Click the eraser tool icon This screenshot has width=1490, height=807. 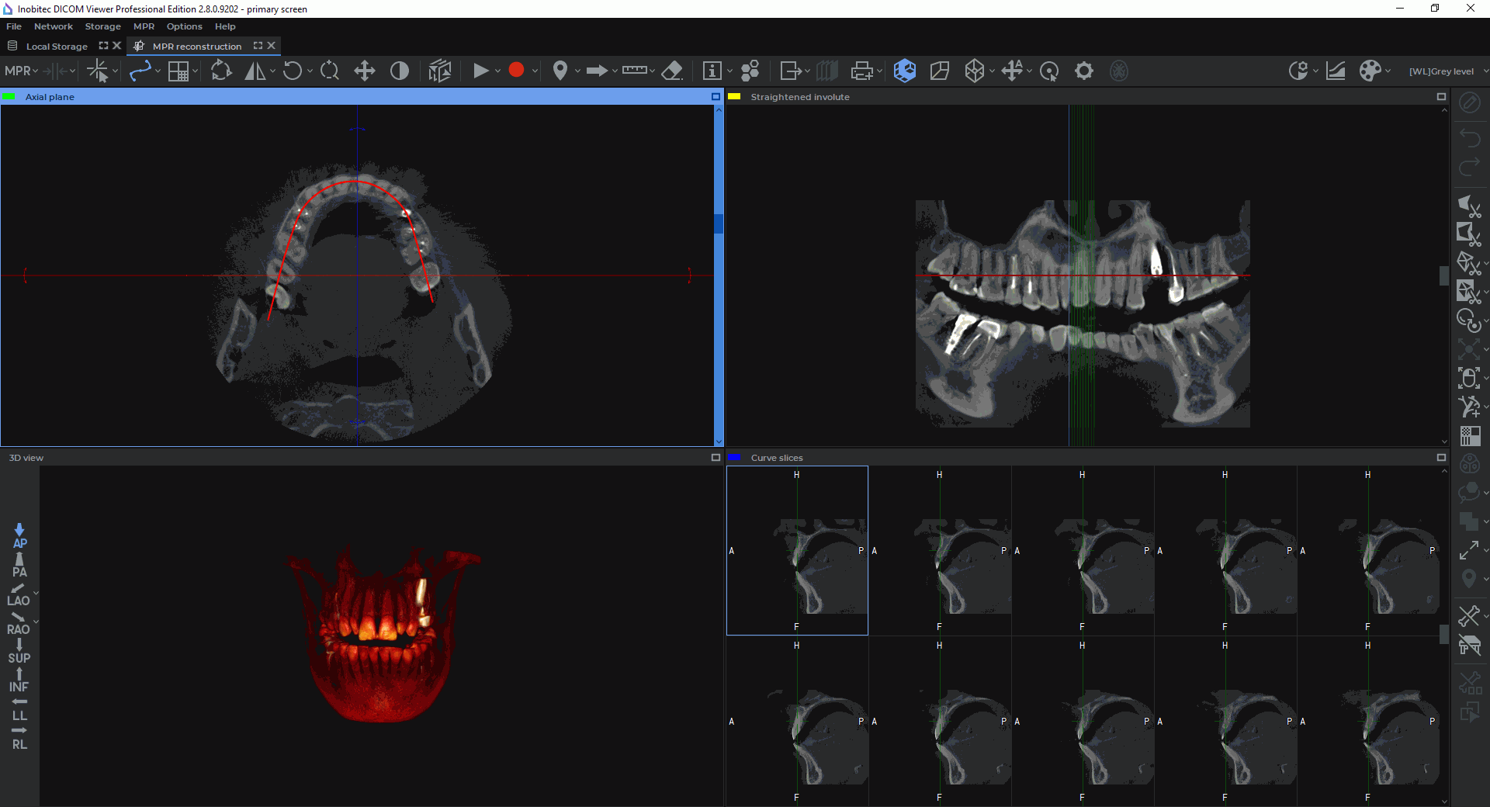click(x=672, y=71)
